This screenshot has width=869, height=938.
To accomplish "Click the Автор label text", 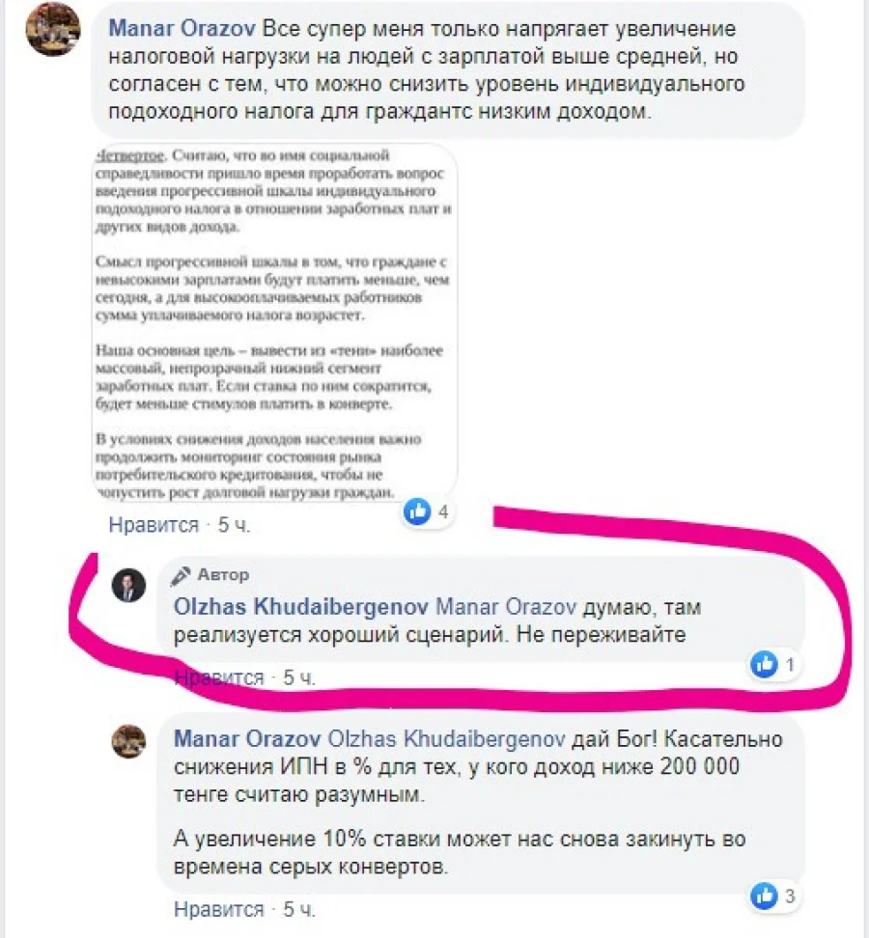I will click(x=223, y=575).
